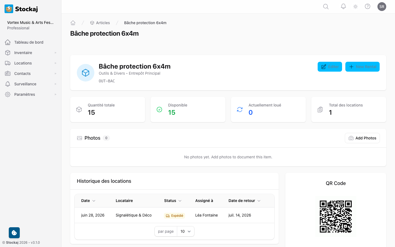Screen dimensions: 395x247
Task: Click the Add Photos button
Action: pyautogui.click(x=362, y=138)
